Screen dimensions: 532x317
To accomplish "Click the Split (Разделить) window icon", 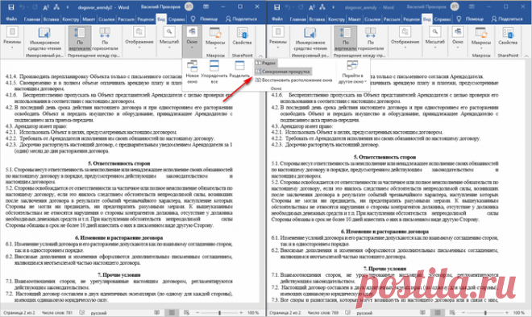I will coord(239,69).
